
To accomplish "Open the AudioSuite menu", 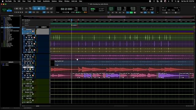I will coord(46,1).
